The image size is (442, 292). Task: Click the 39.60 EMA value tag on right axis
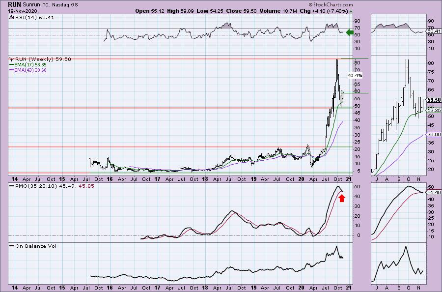click(434, 135)
